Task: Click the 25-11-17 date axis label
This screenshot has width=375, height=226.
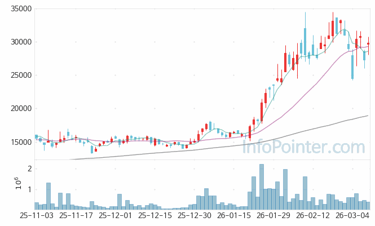Action: tap(76, 215)
